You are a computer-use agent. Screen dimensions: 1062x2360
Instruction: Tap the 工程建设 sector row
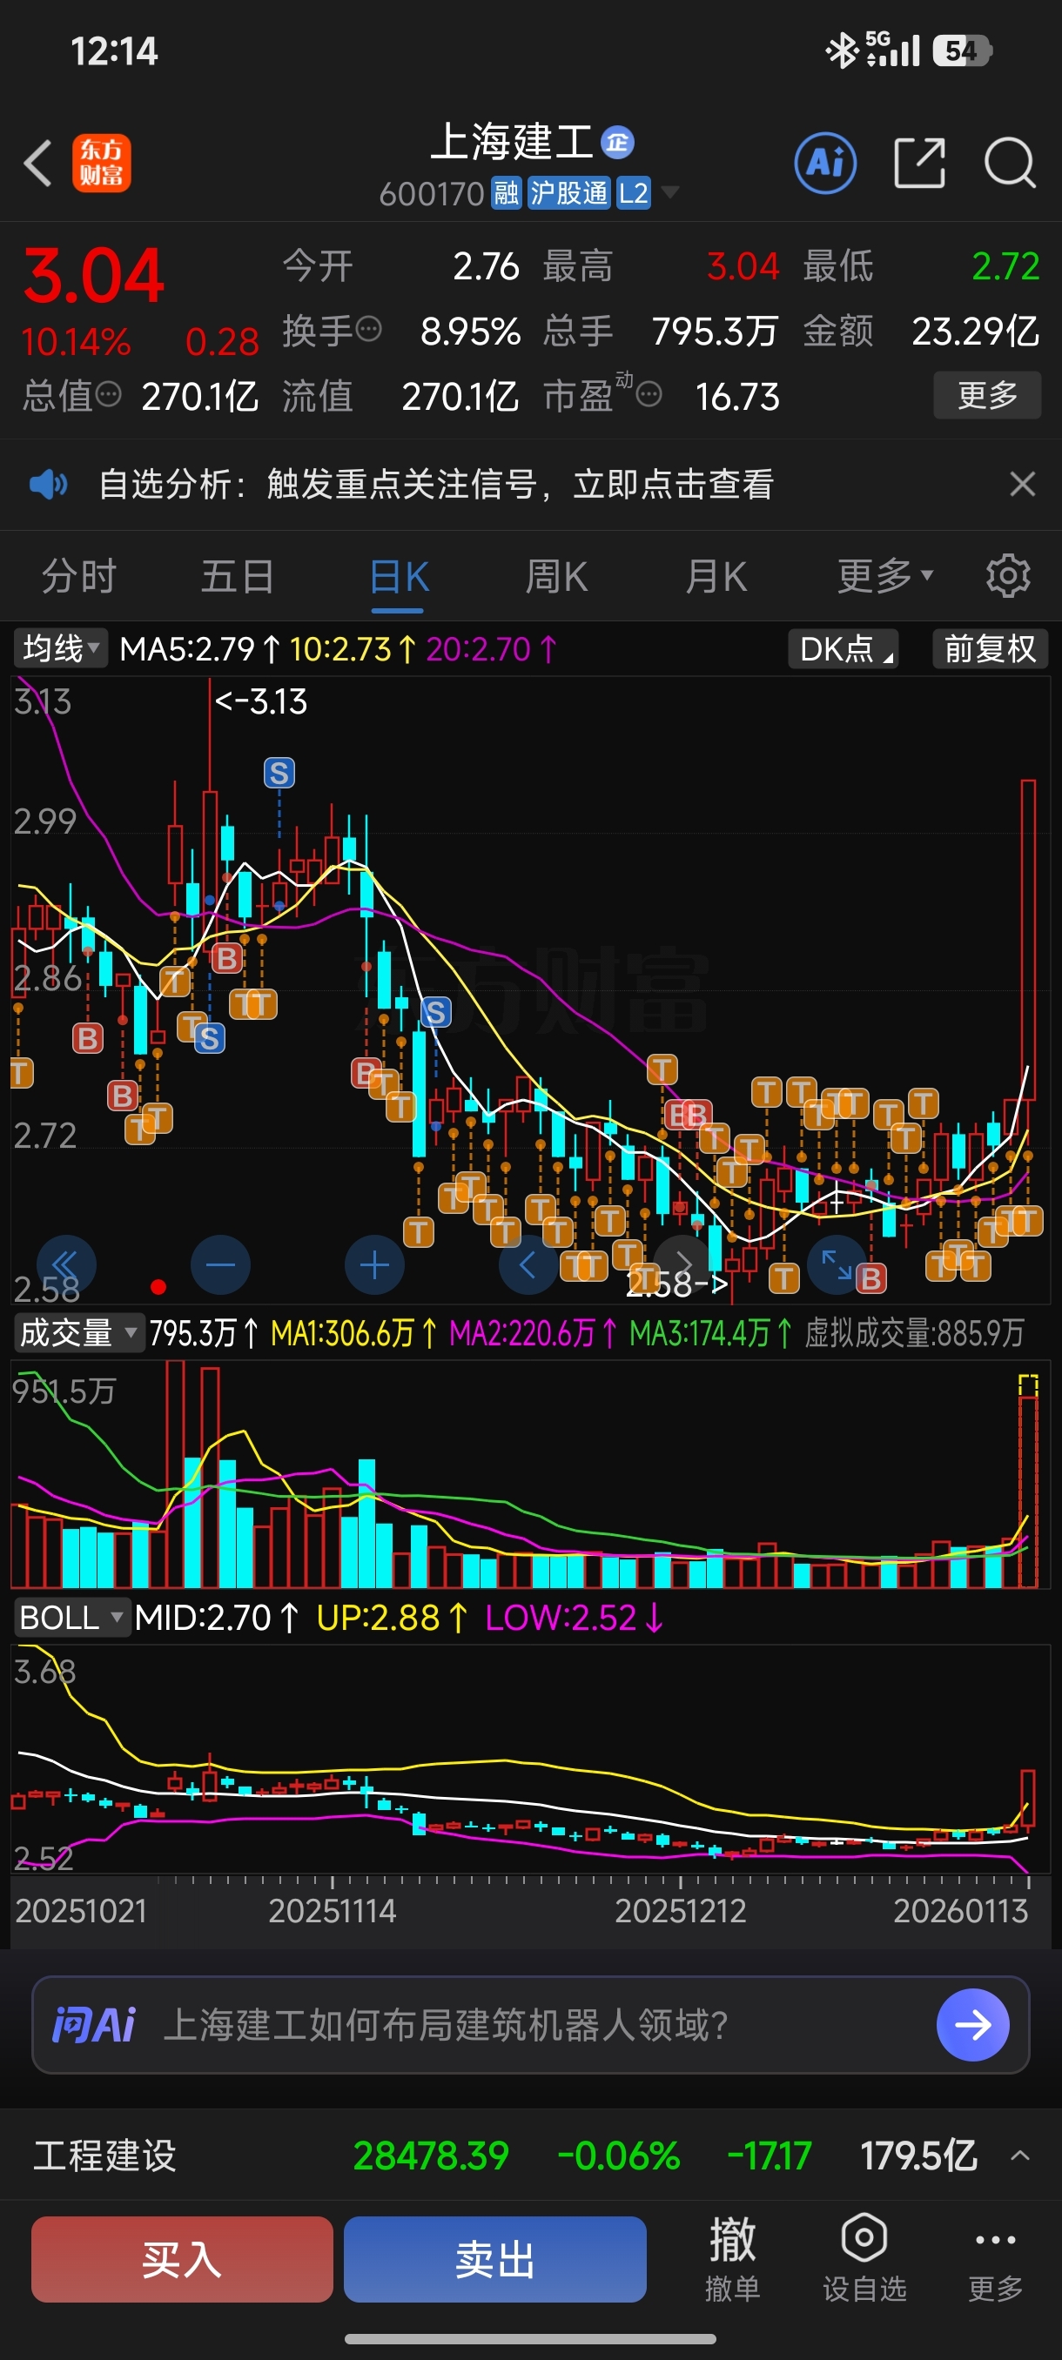point(530,2155)
